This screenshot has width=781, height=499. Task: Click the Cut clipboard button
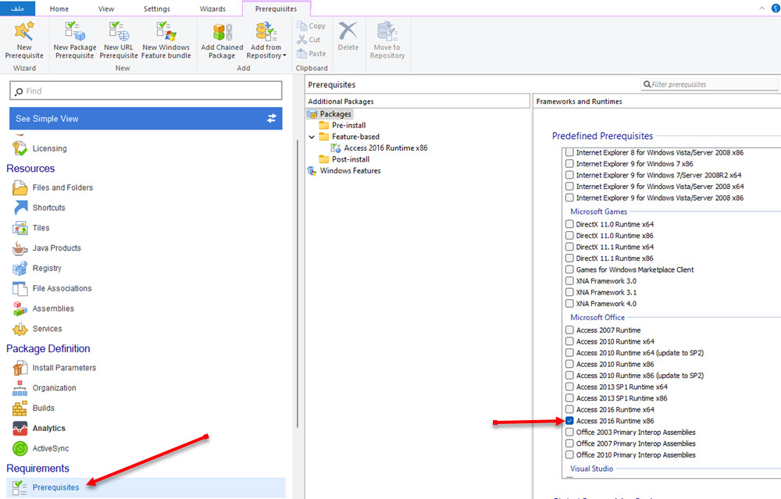[308, 40]
